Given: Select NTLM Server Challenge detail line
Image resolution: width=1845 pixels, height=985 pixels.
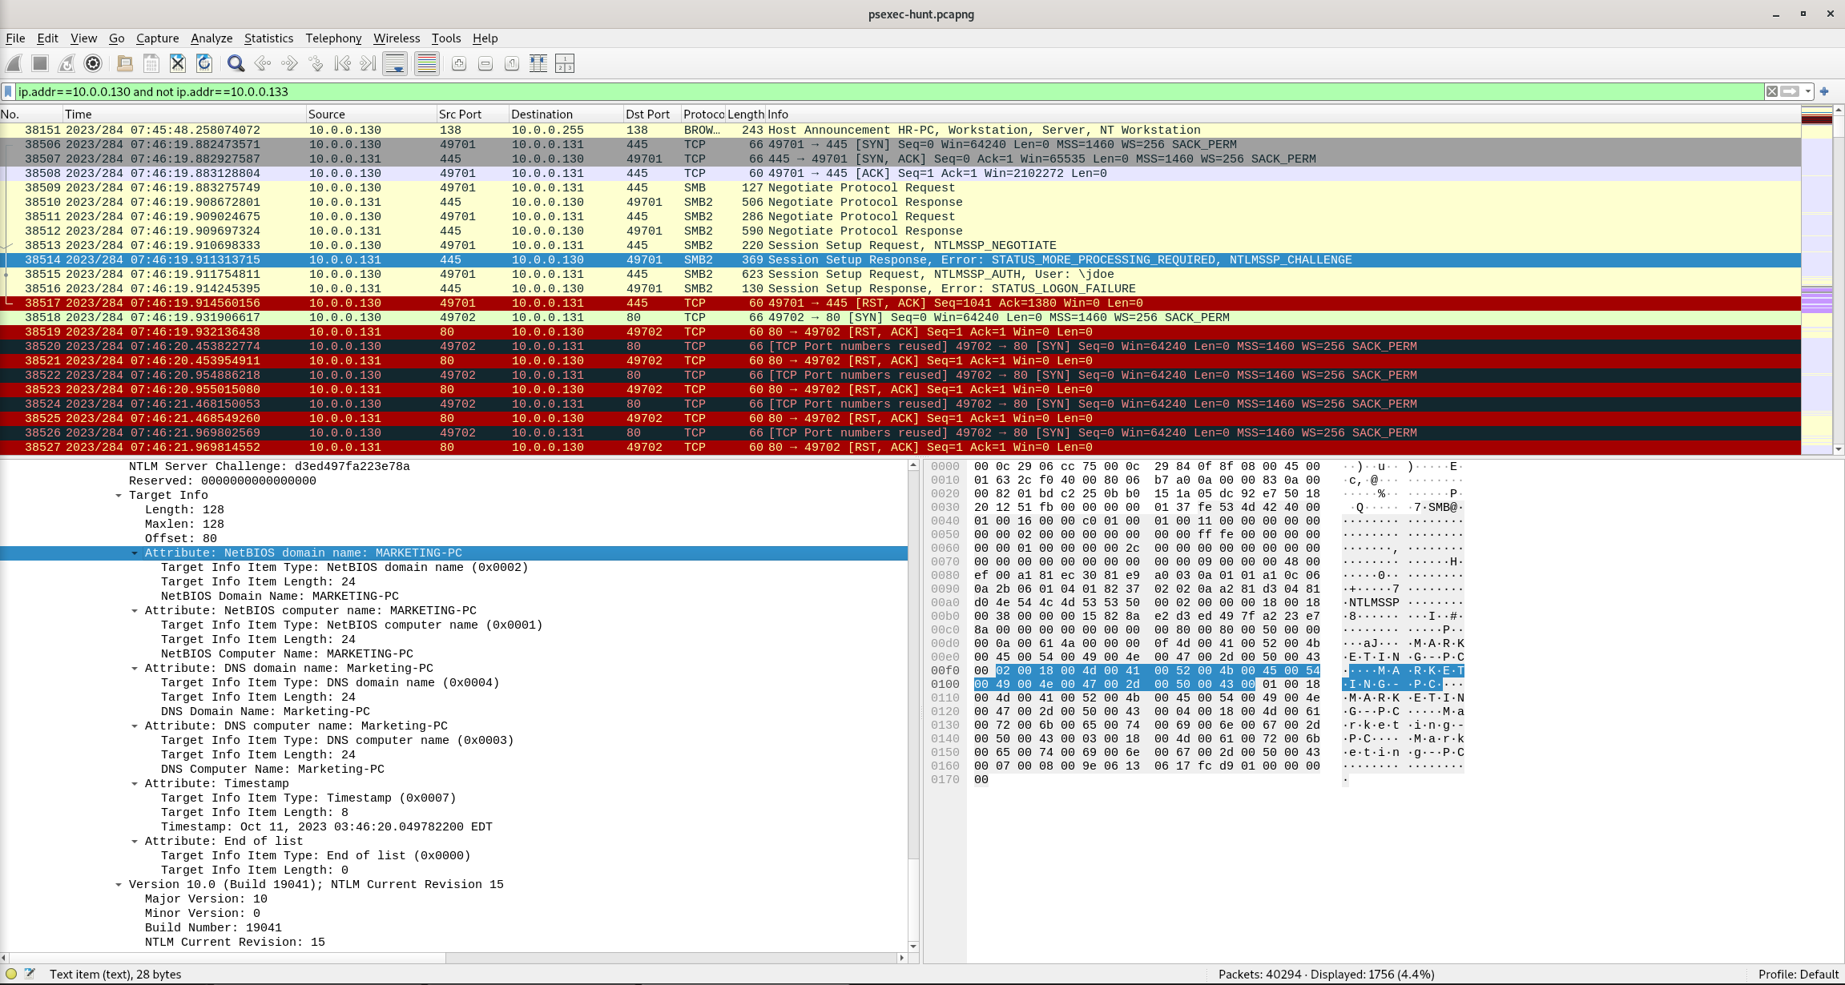Looking at the screenshot, I should coord(453,467).
